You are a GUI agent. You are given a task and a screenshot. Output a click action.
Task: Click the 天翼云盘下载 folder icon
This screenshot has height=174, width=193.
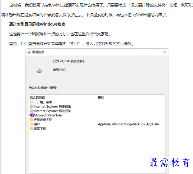click(32, 120)
